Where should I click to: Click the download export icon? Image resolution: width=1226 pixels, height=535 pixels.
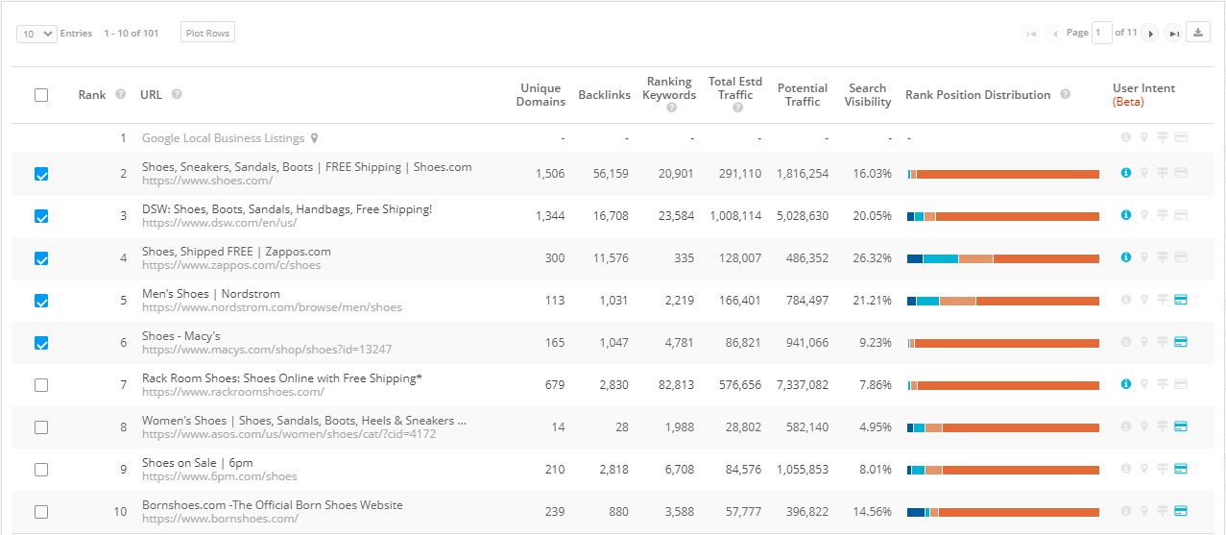click(1197, 33)
